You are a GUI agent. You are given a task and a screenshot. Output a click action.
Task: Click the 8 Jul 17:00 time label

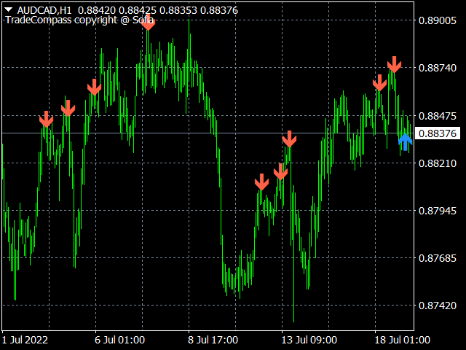click(x=213, y=340)
